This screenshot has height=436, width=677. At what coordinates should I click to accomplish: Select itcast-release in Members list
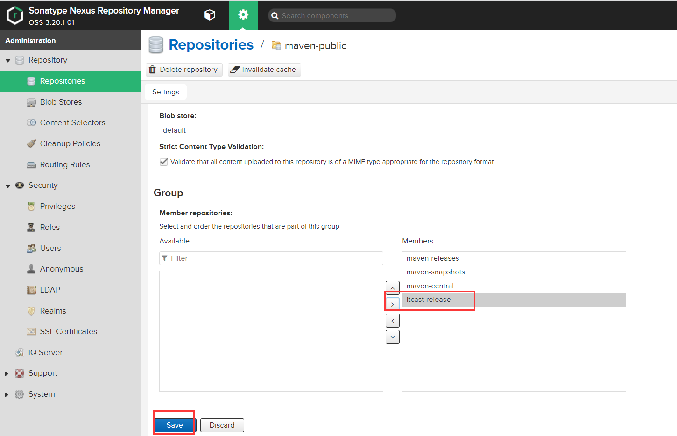(x=514, y=300)
